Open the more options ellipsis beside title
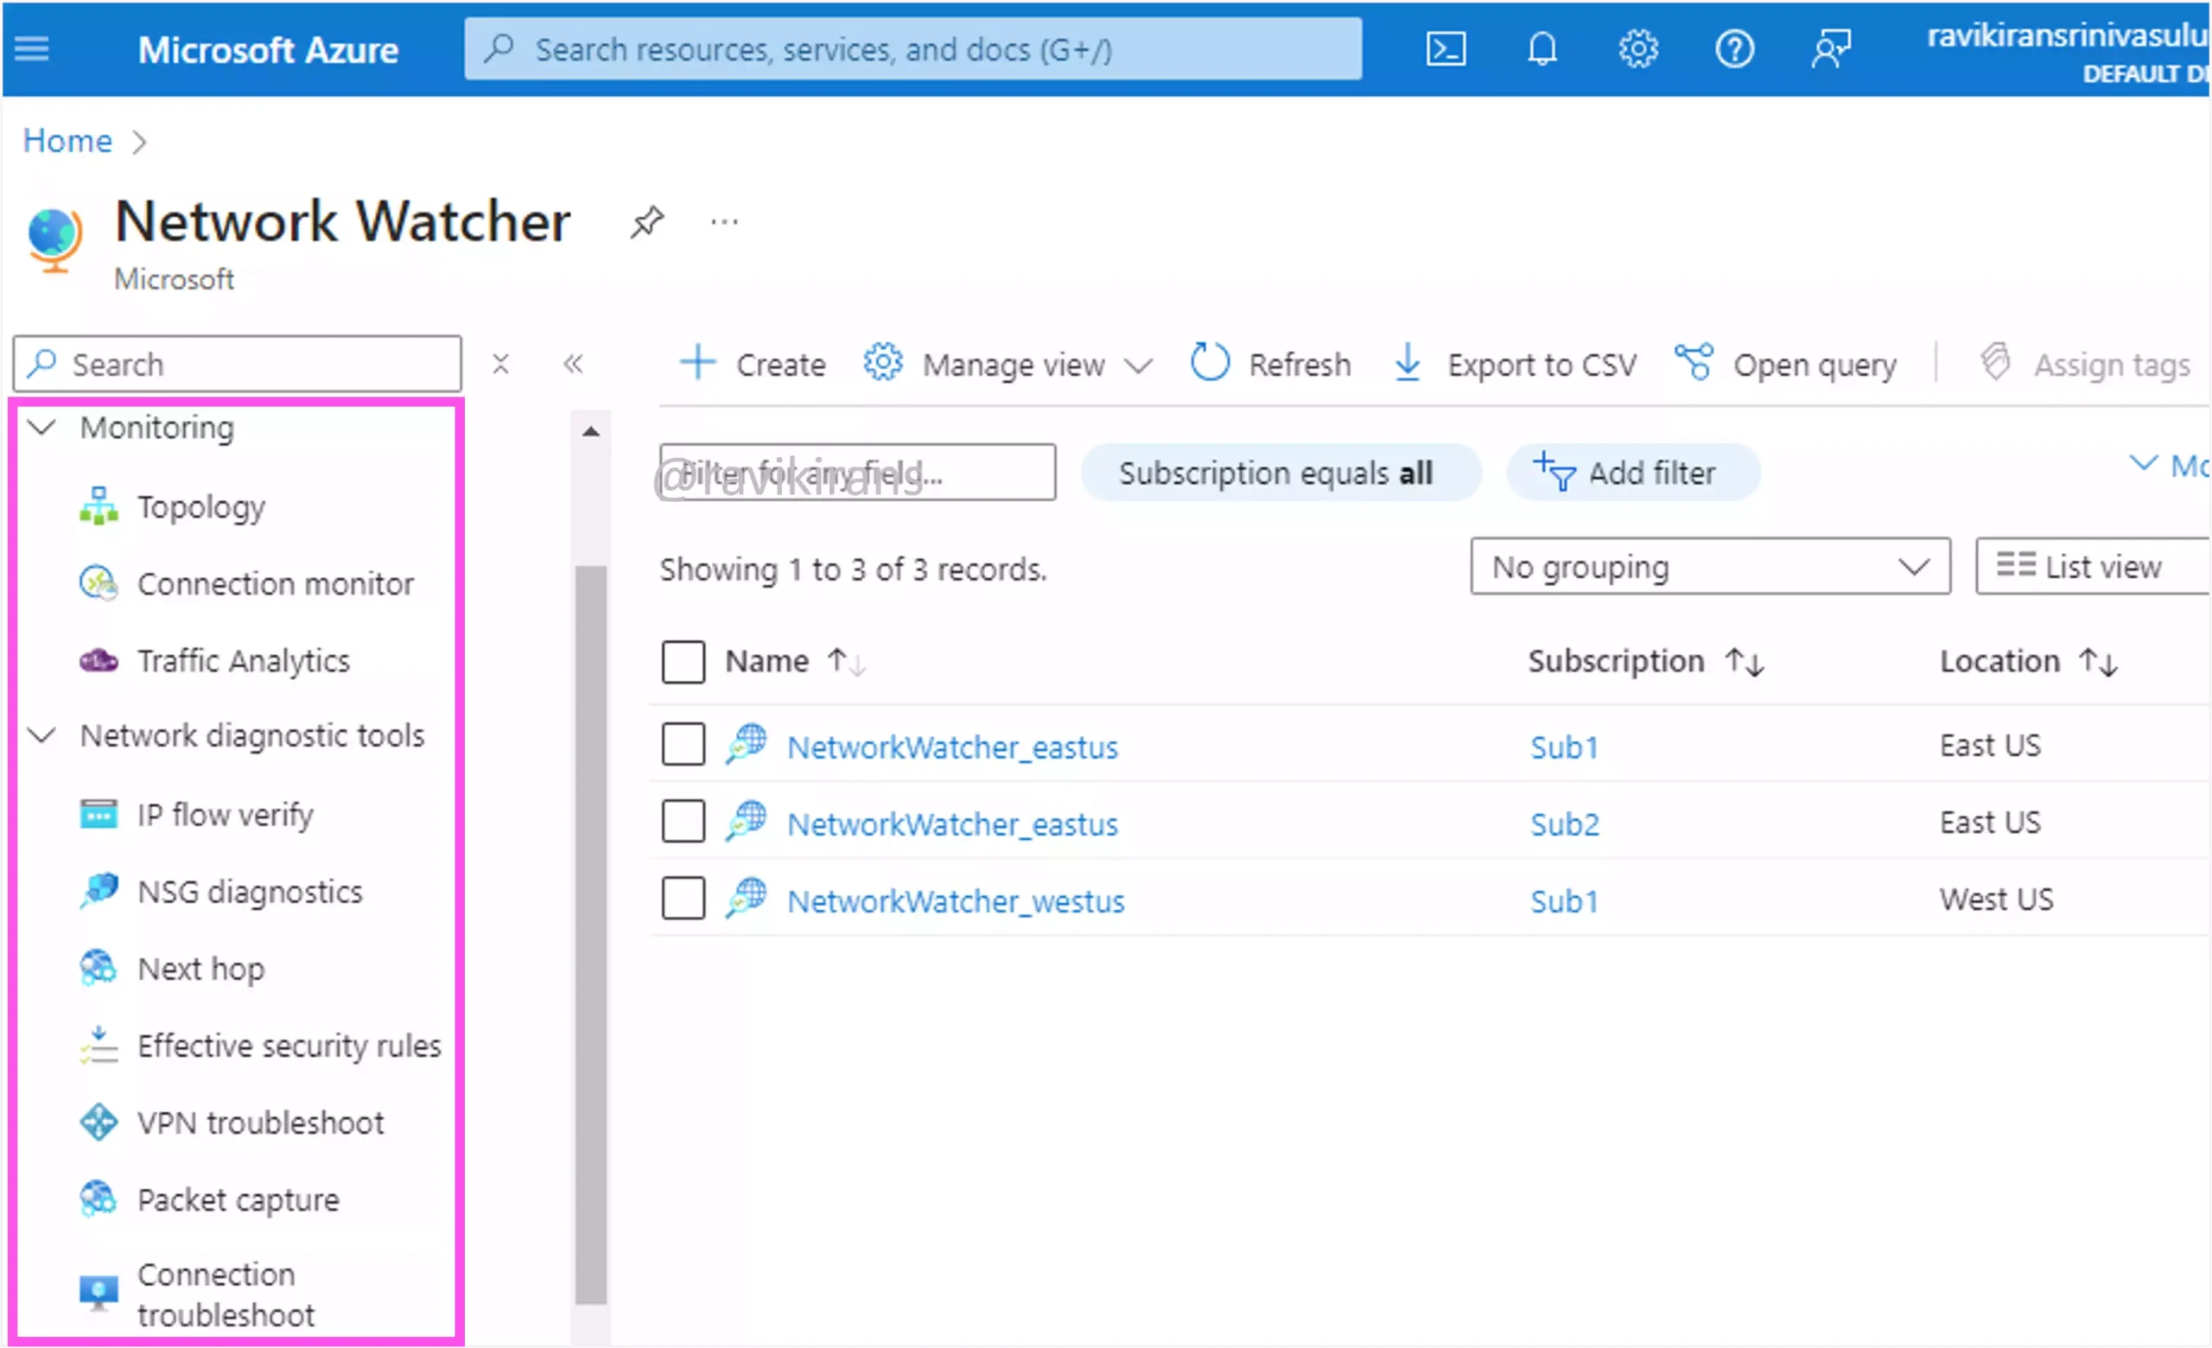This screenshot has width=2212, height=1348. coord(723,222)
